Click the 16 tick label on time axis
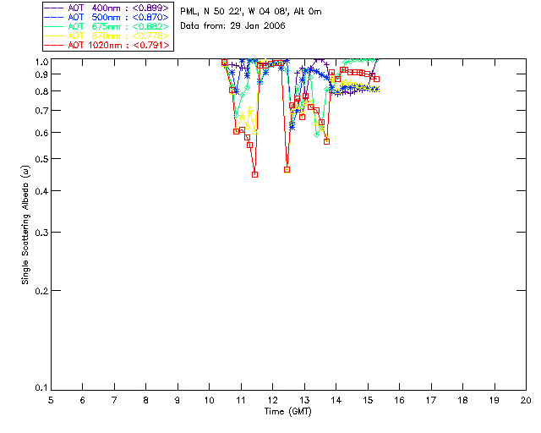 399,399
